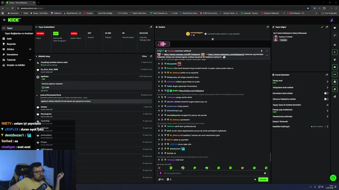Click the ban icon beside Tolkie's message

[159, 86]
